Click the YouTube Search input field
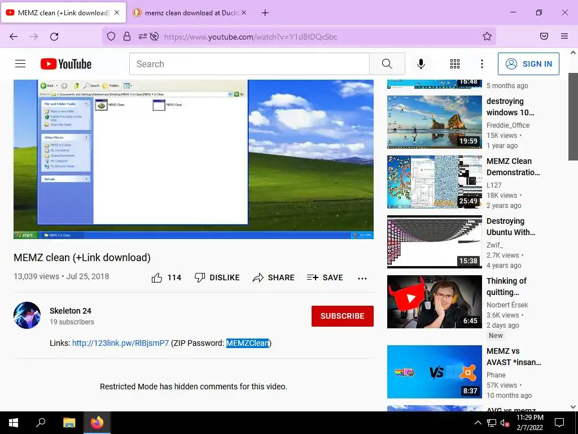Viewport: 578px width, 434px height. pos(249,64)
